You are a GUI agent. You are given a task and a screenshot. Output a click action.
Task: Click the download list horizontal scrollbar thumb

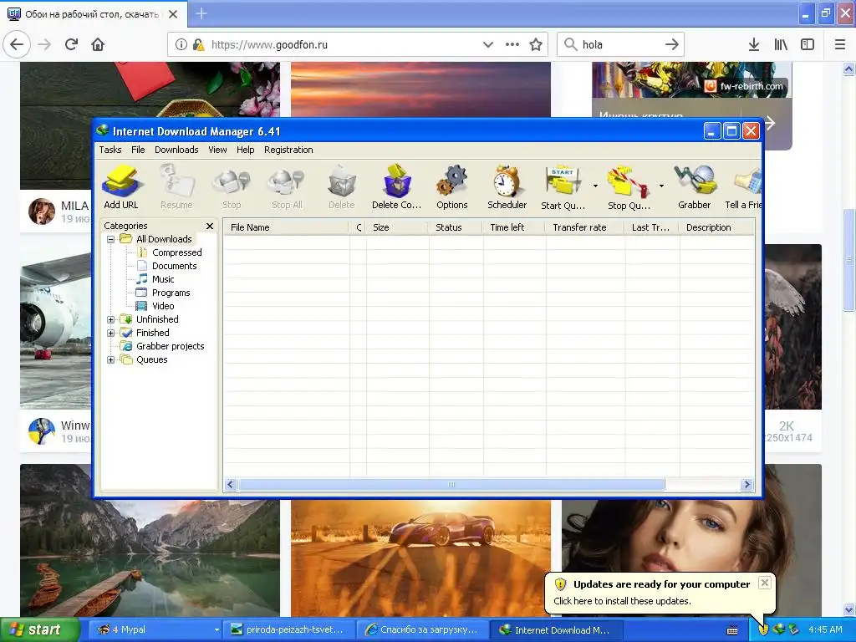point(451,485)
